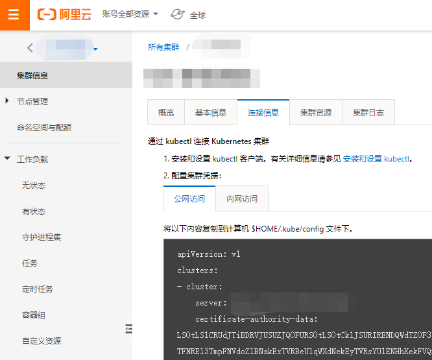The image size is (432, 360).
Task: Select the 公网访问 credentials tab
Action: click(189, 198)
